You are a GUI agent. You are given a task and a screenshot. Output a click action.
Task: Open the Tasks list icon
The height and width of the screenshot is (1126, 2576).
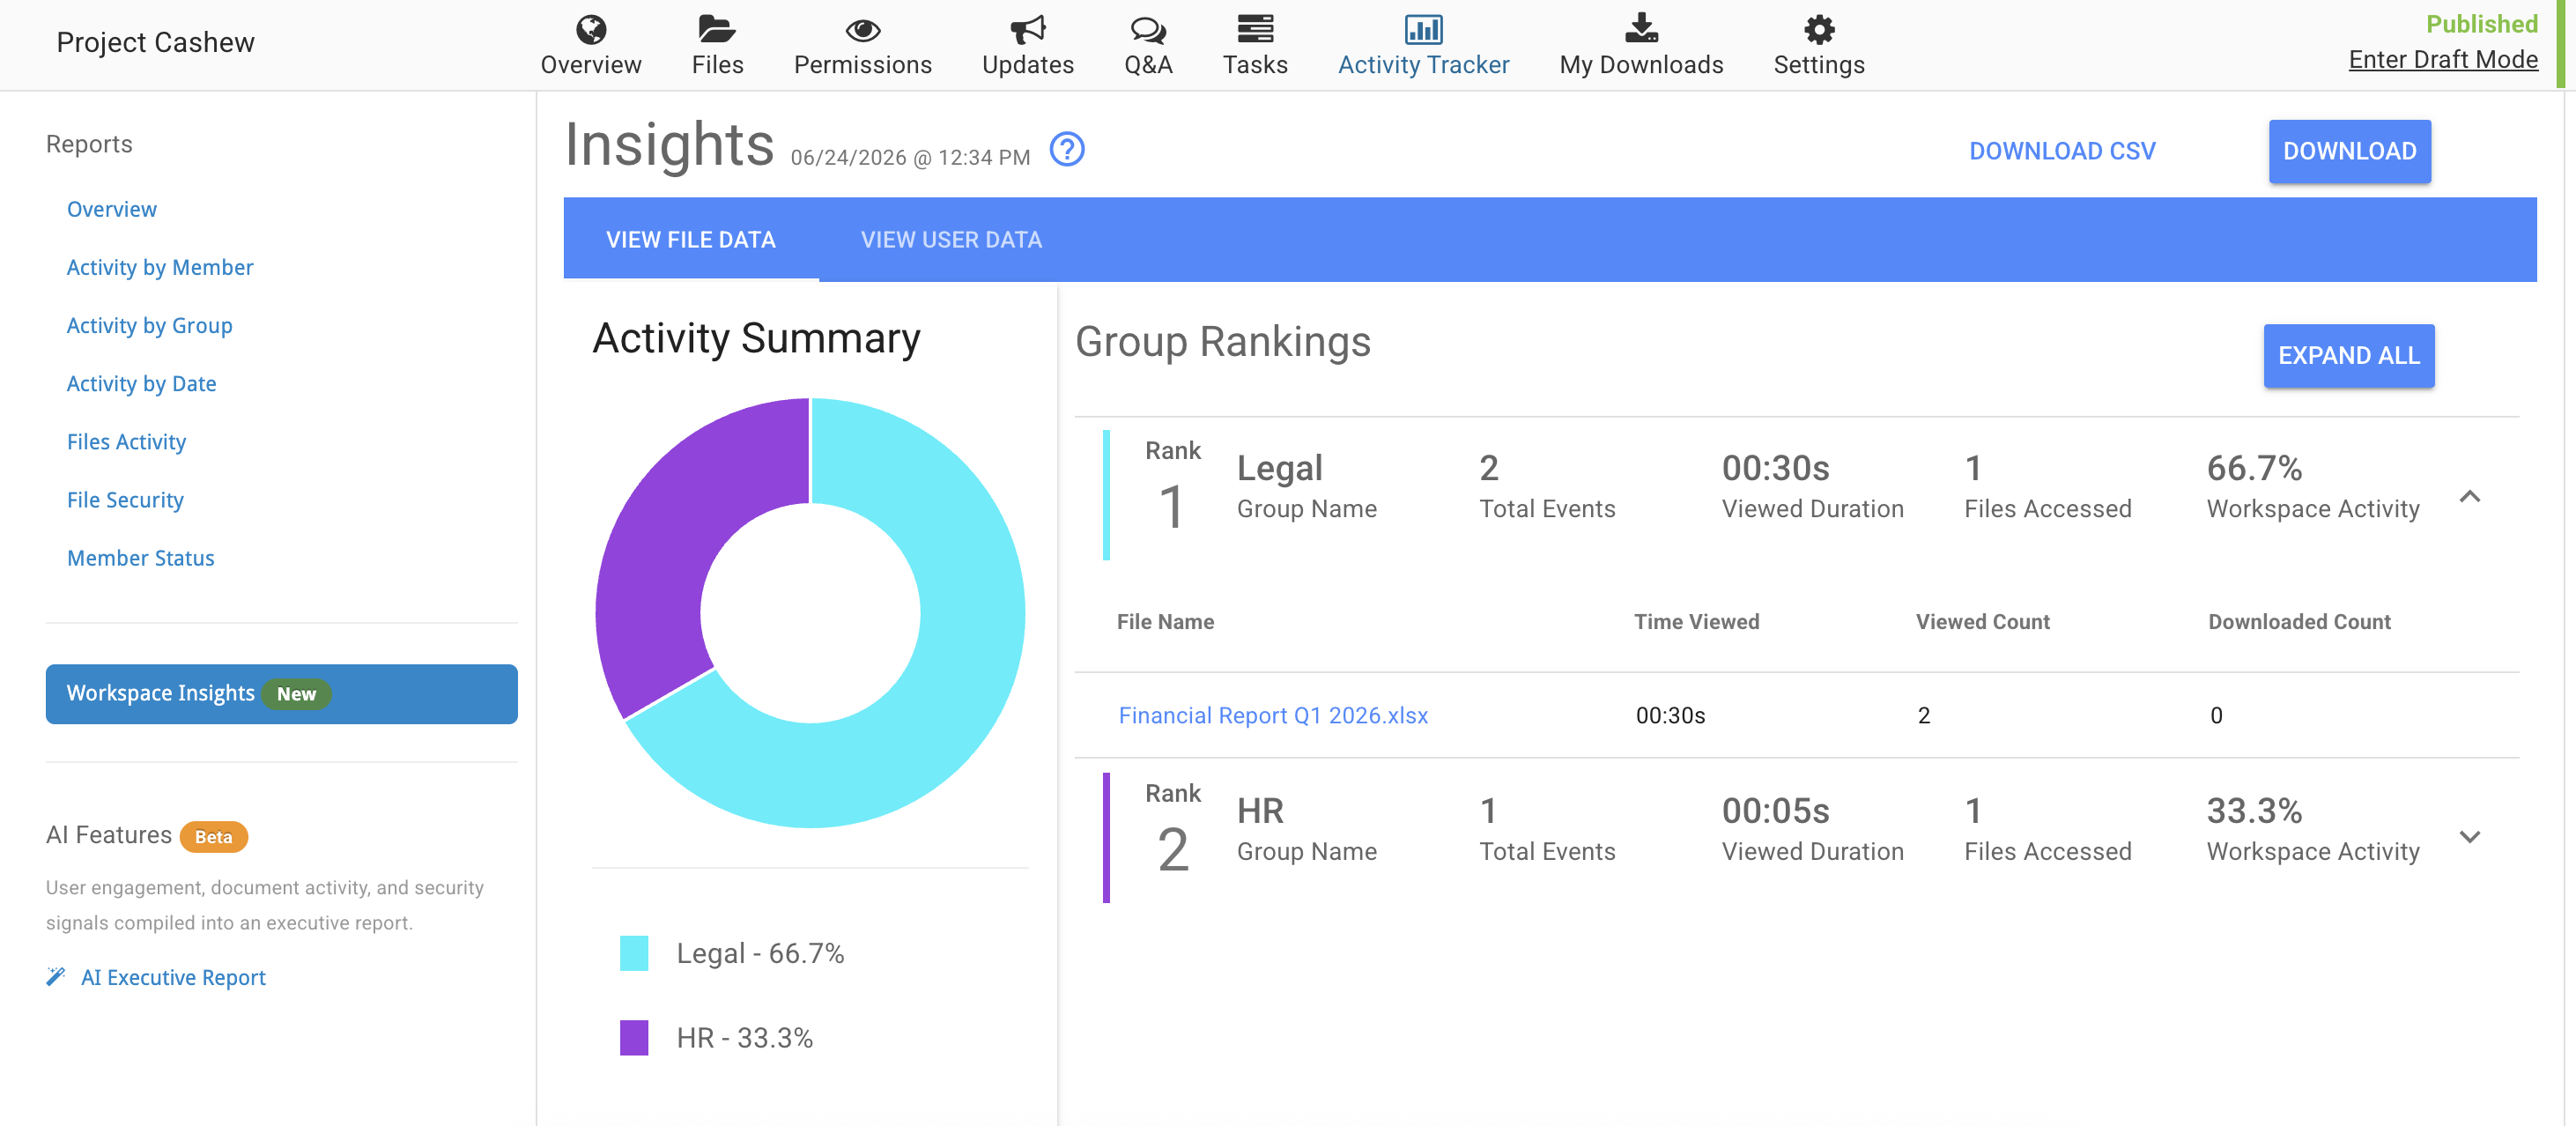click(x=1255, y=29)
